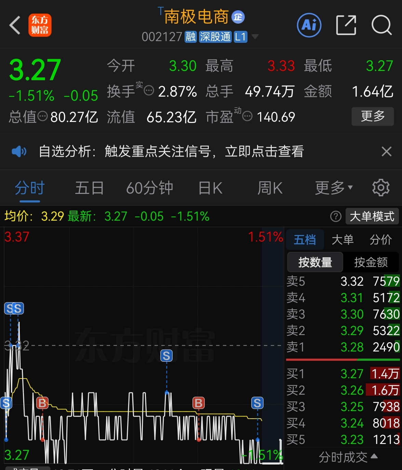Tap the share/export icon

pos(346,25)
